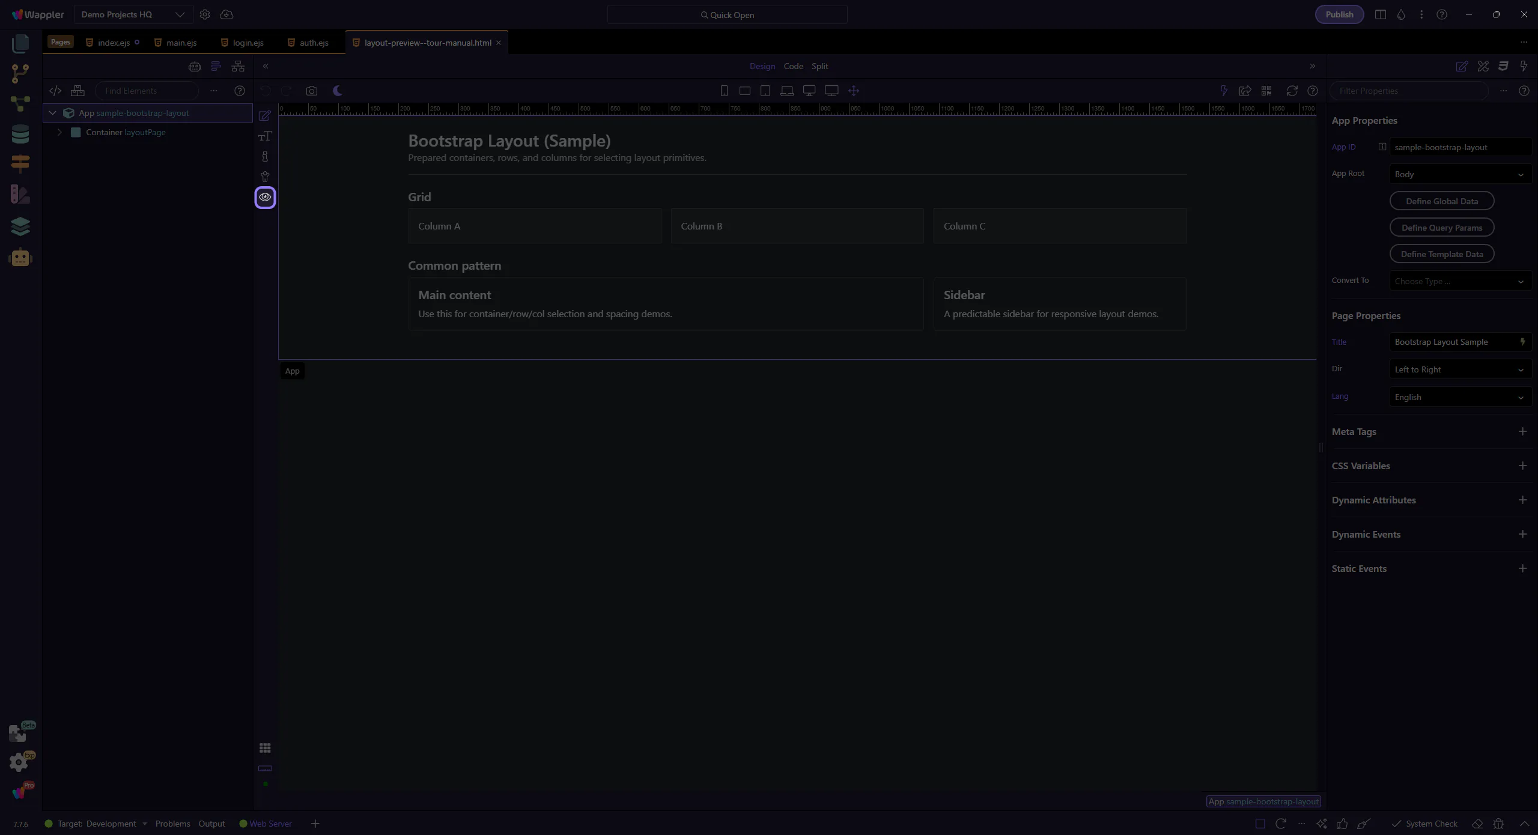The image size is (1538, 835).
Task: Expand the Container layoutPage tree node
Action: point(59,132)
